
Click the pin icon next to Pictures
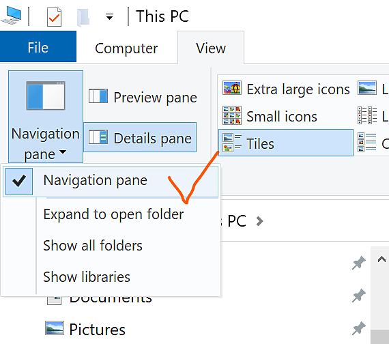(x=359, y=328)
